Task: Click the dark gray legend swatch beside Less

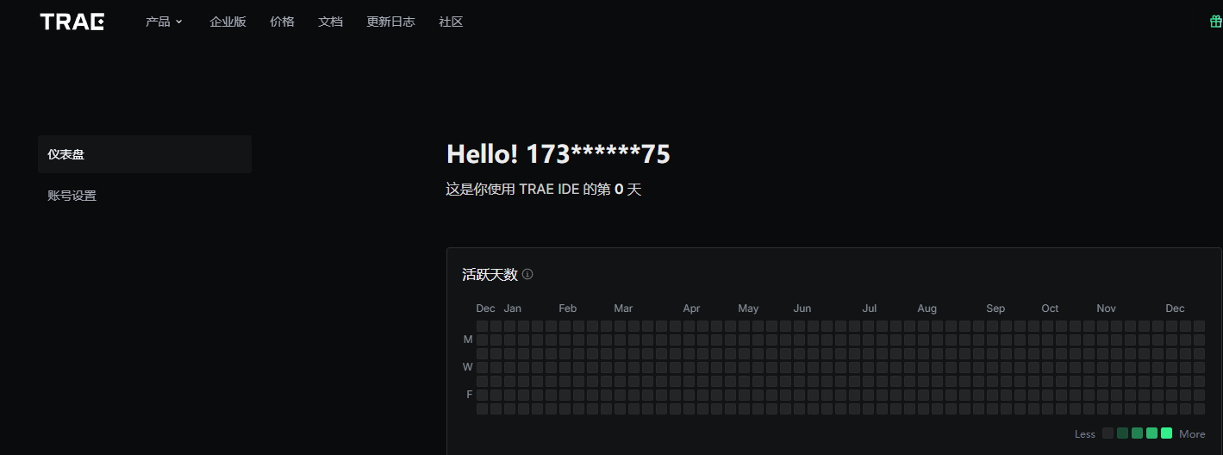Action: pos(1108,433)
